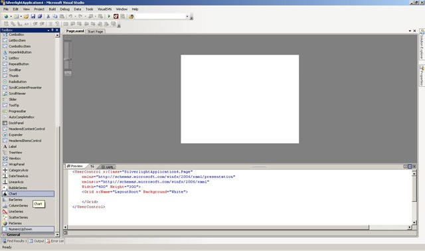Open the Solution Explorer side tab

coord(422,44)
